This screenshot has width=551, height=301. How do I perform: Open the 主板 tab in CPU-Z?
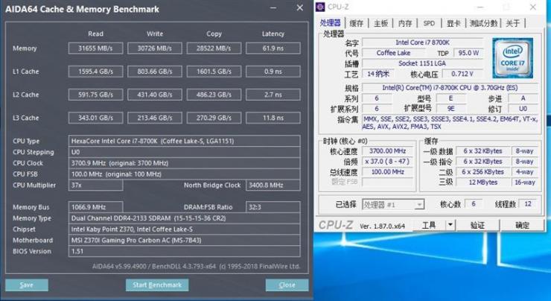[x=380, y=23]
